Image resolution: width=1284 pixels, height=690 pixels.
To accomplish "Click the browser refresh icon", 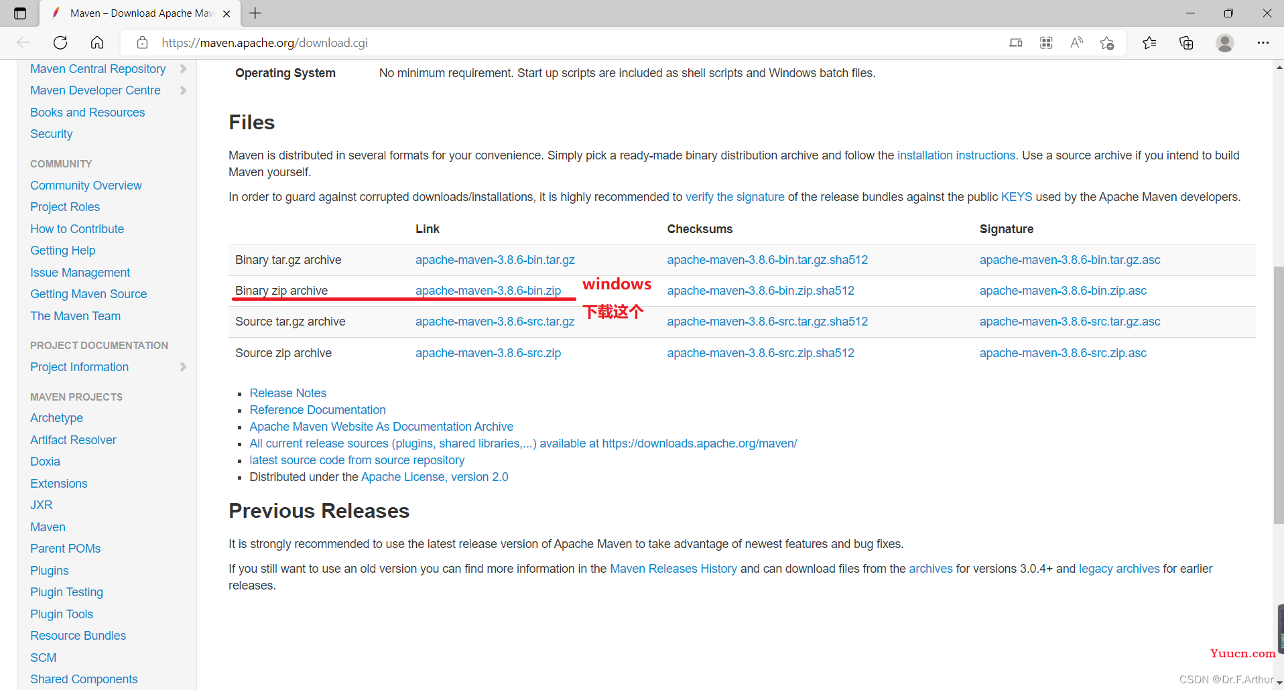I will (x=60, y=43).
